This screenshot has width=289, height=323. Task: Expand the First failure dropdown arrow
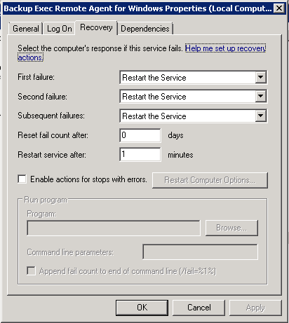(x=261, y=77)
